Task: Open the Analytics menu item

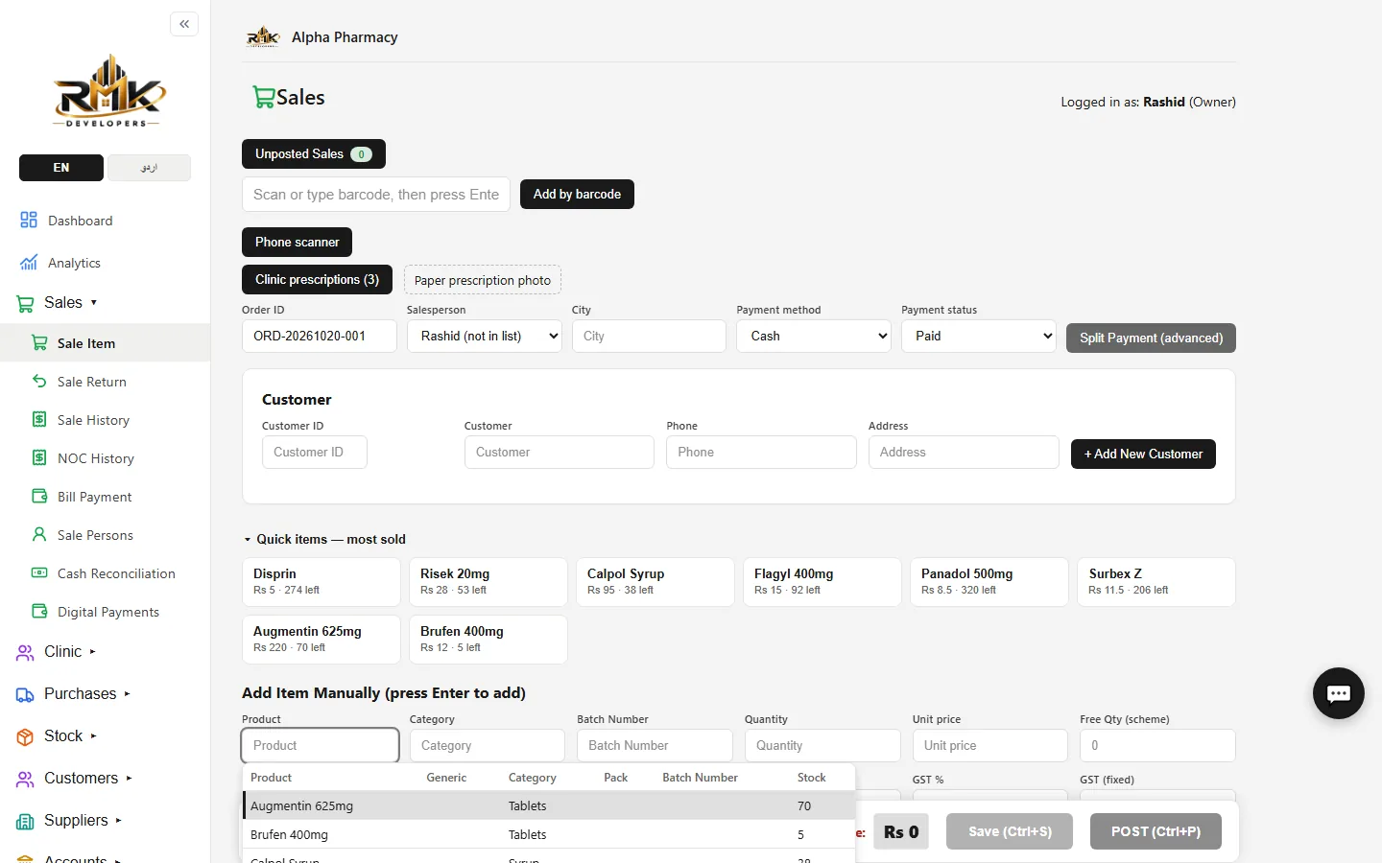Action: [74, 263]
